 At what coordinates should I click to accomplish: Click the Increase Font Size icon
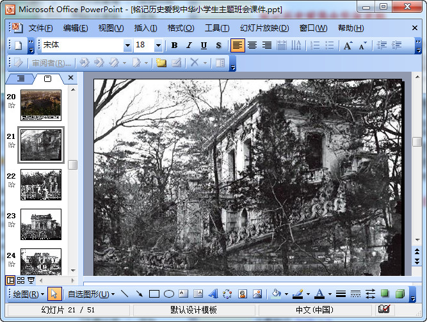348,45
